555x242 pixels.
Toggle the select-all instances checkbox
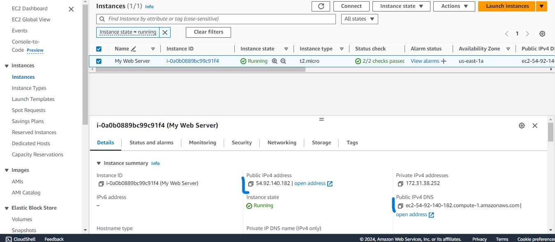click(99, 48)
